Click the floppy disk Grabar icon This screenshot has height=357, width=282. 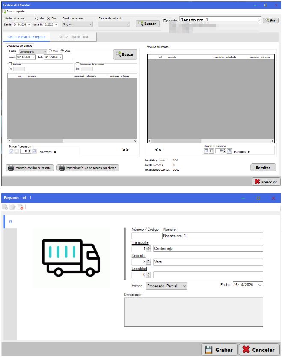pos(208,350)
